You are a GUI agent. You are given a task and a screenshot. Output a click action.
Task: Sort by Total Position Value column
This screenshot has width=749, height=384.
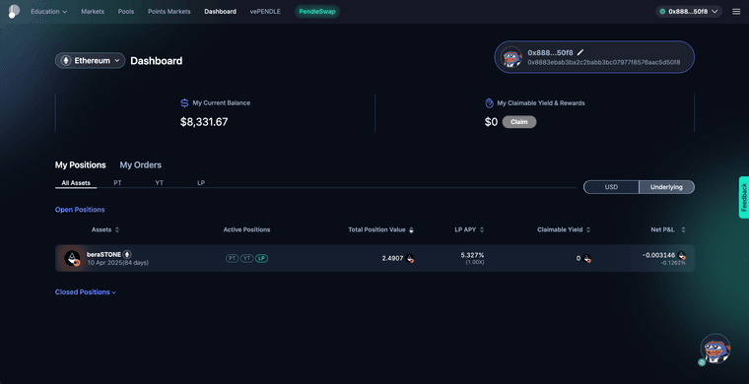pyautogui.click(x=411, y=230)
